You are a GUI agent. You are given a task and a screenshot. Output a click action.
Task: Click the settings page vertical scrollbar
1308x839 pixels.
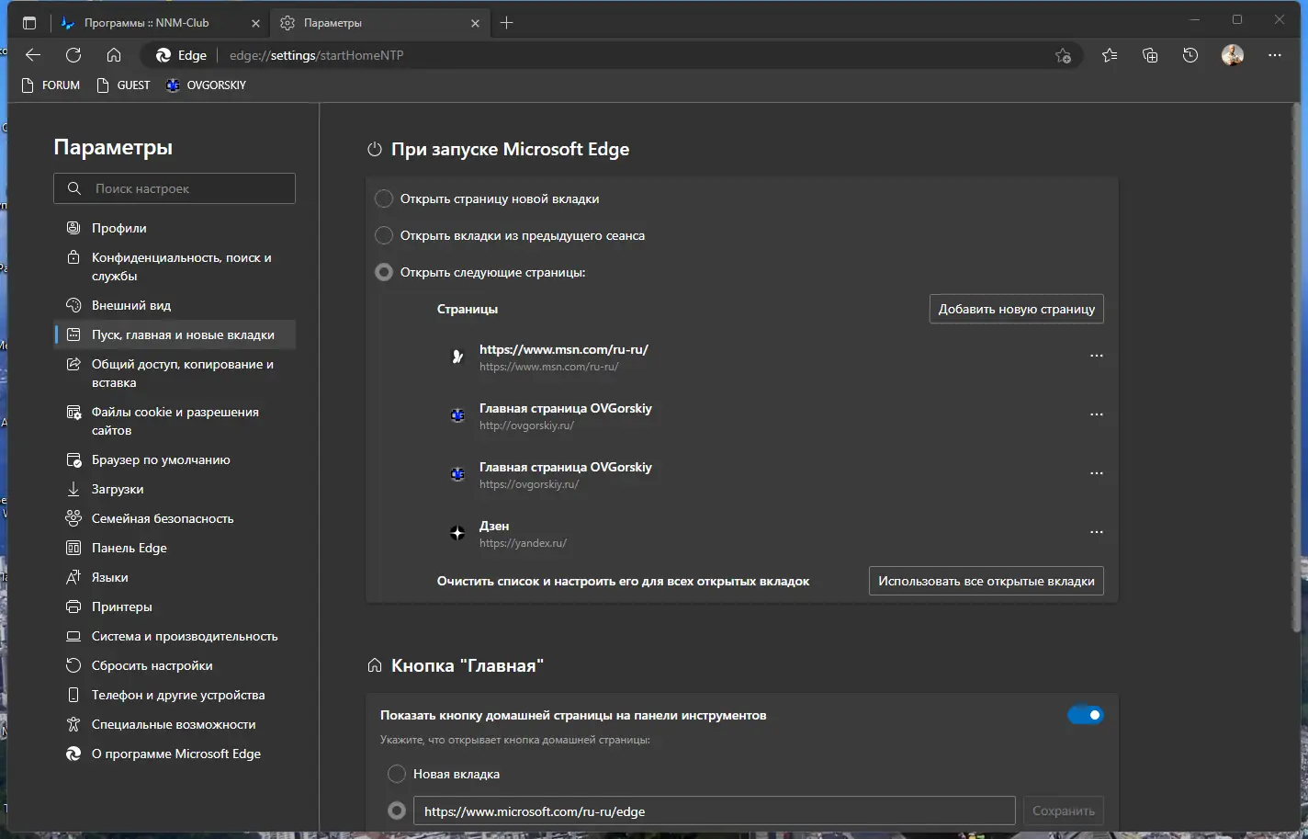pos(1296,368)
